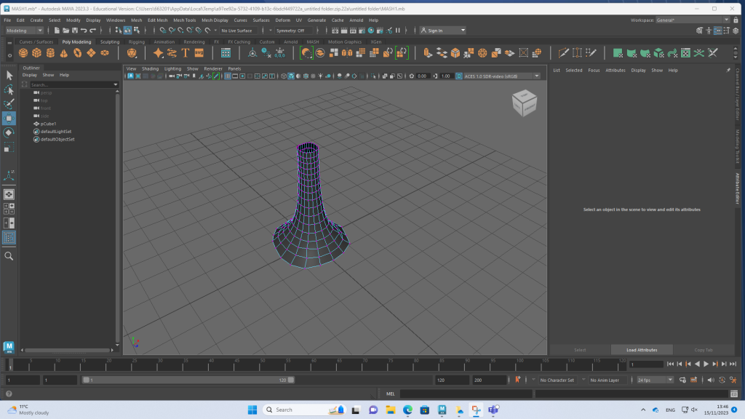
Task: Open the viewport Shading menu
Action: point(150,68)
